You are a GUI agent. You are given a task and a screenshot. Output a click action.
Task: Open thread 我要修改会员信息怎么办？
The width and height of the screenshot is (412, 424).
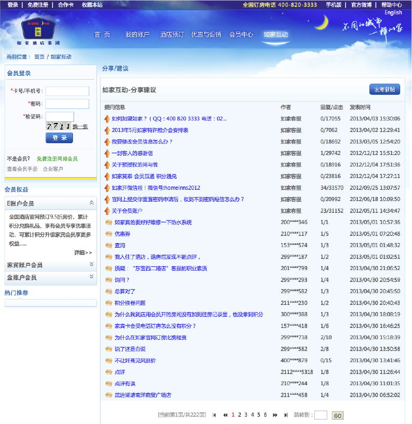coord(142,142)
